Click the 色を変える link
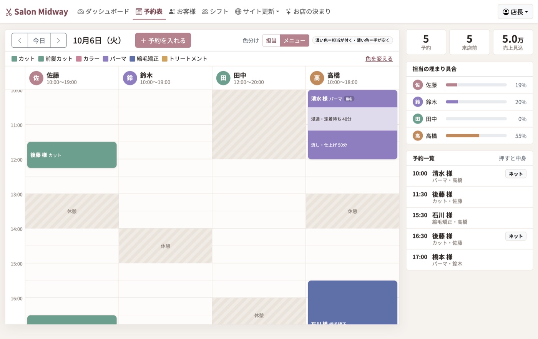 [379, 59]
